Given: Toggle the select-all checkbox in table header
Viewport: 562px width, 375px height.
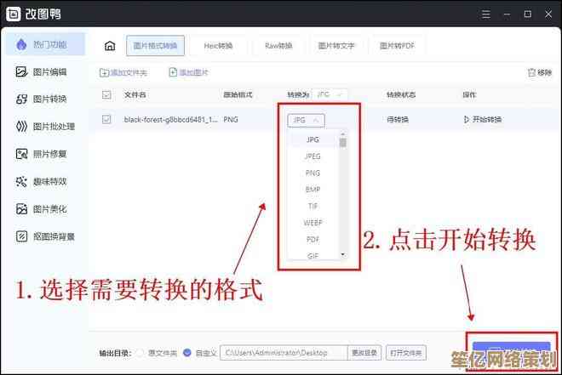Looking at the screenshot, I should (x=106, y=94).
